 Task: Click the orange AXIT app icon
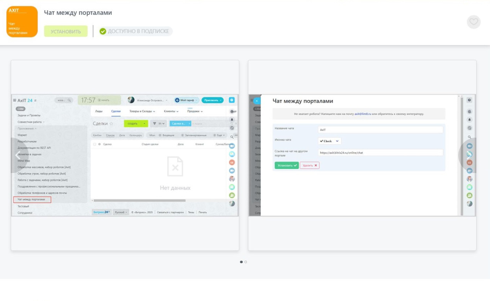22,22
